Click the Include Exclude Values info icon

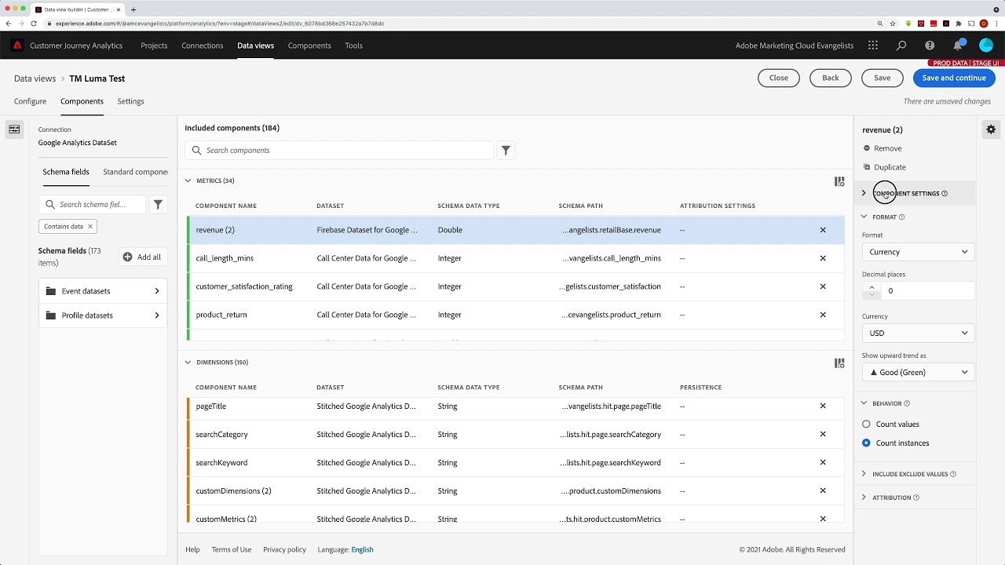click(x=953, y=474)
